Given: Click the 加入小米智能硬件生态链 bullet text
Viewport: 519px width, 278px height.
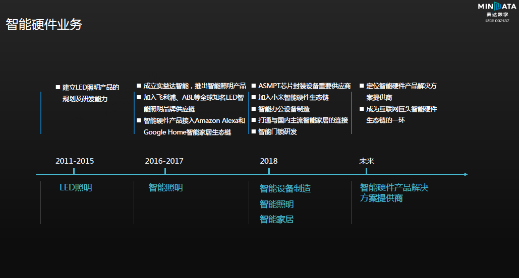Looking at the screenshot, I should pyautogui.click(x=294, y=98).
